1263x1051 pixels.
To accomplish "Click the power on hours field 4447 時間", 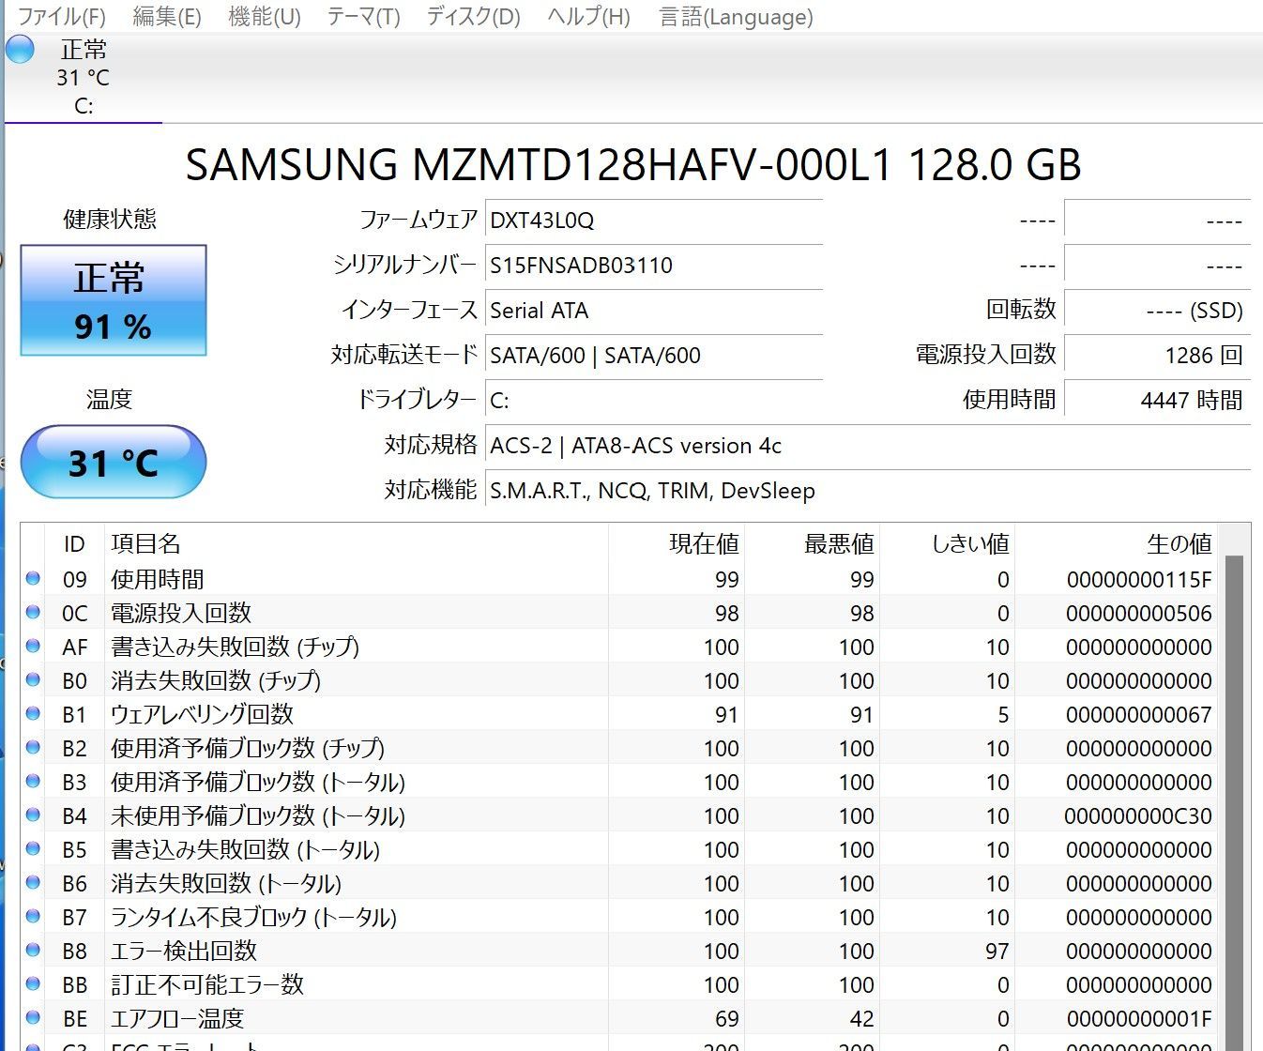I will (x=1158, y=401).
